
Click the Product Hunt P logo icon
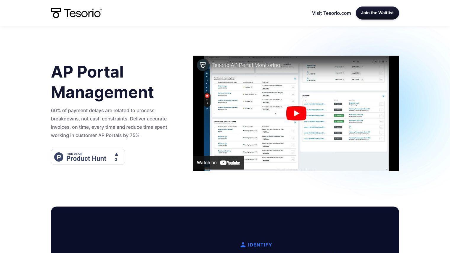tap(59, 157)
